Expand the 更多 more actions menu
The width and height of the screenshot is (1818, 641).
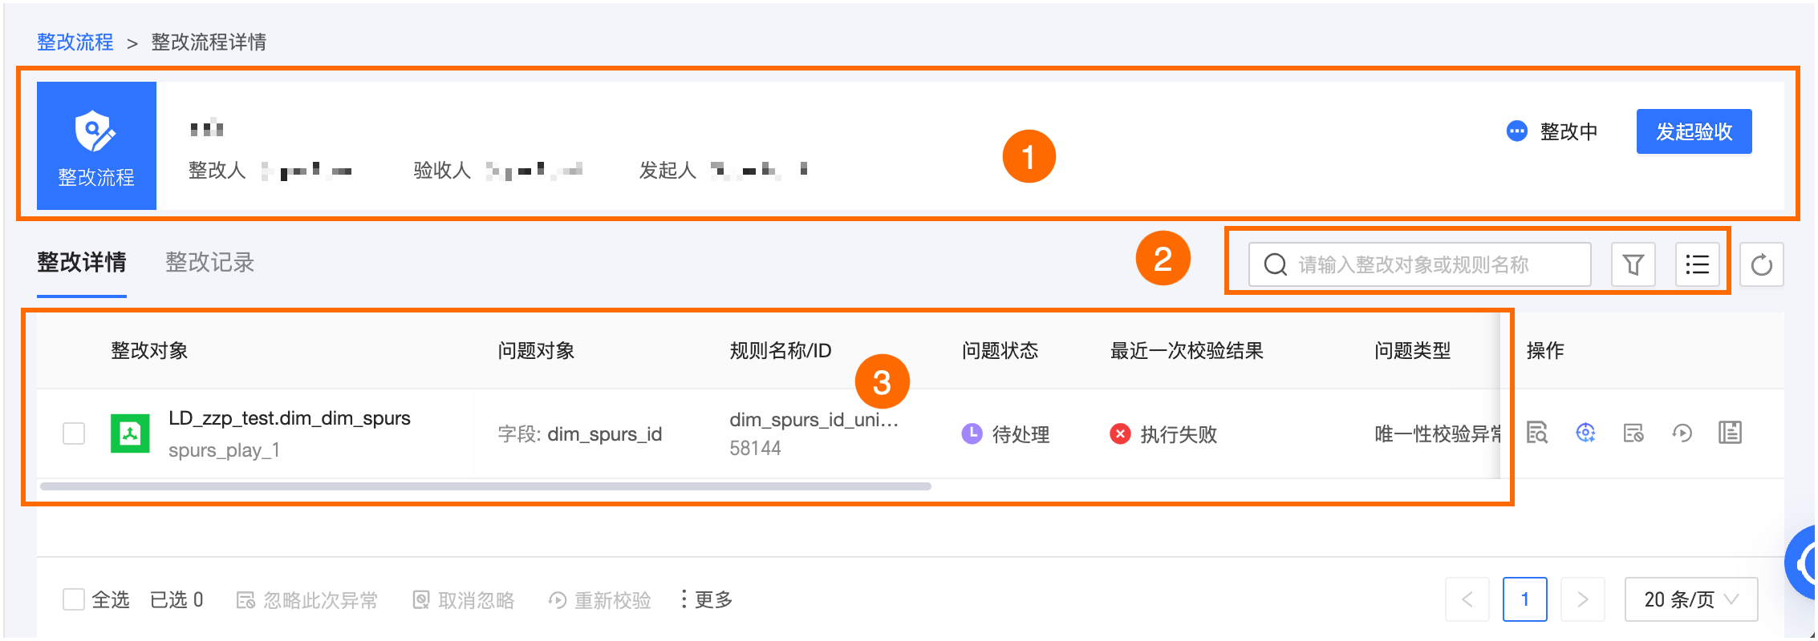pos(707,599)
